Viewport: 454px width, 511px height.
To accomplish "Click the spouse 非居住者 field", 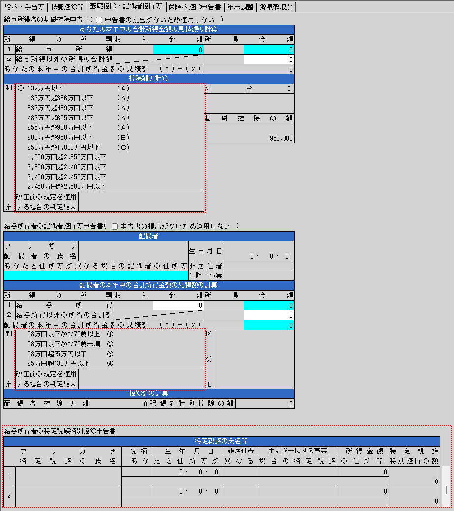I will [x=259, y=266].
